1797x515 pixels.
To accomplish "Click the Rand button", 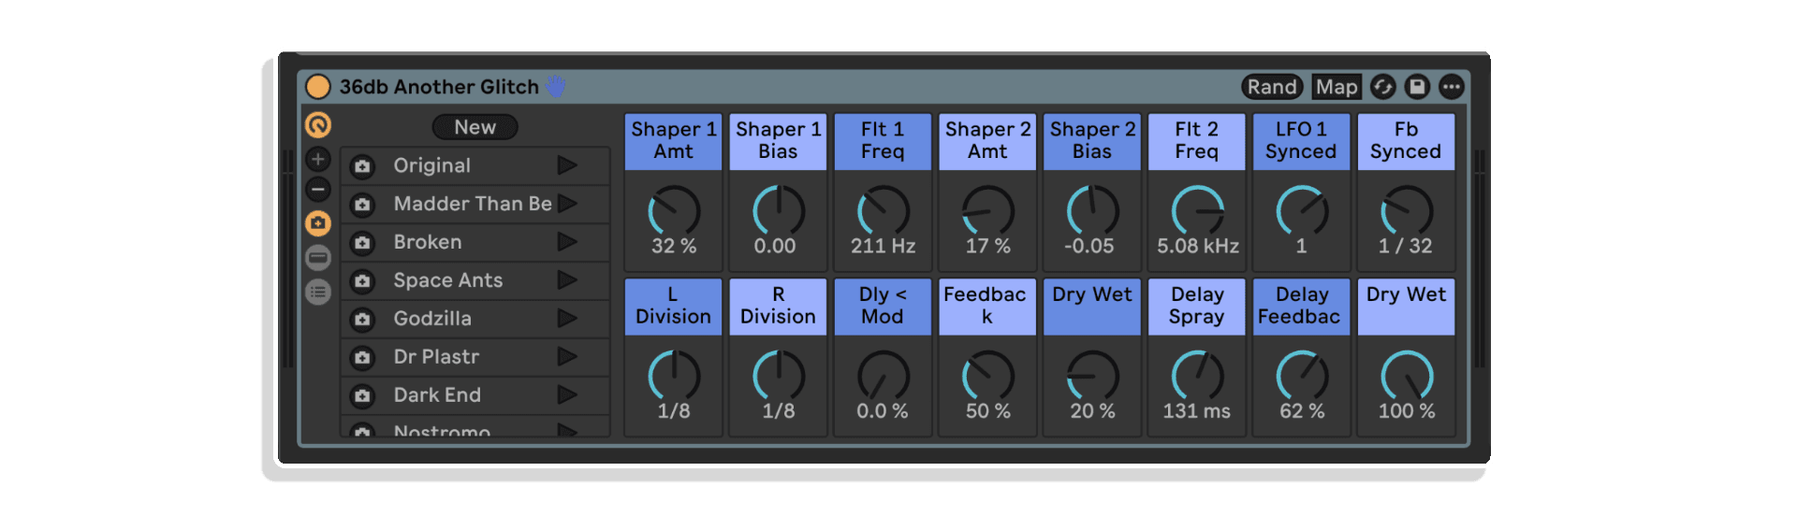I will click(x=1272, y=87).
